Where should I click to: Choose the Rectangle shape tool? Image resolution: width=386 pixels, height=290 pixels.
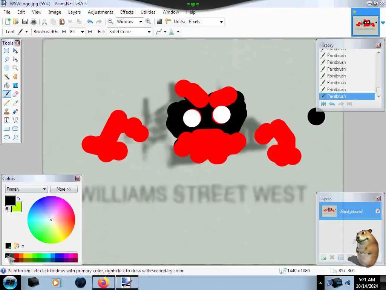pos(7,129)
